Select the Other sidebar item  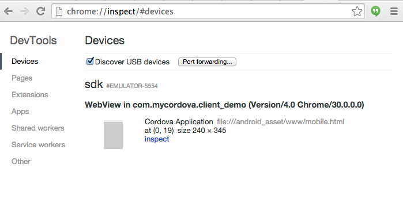click(21, 161)
